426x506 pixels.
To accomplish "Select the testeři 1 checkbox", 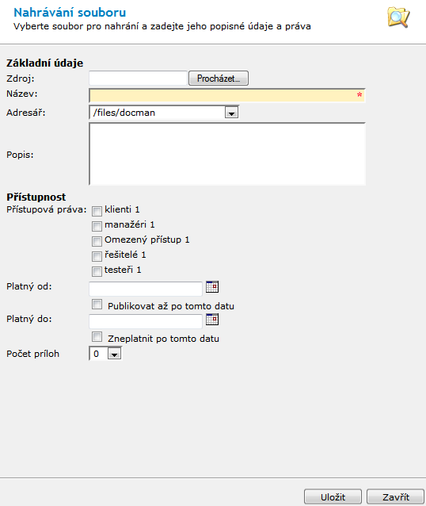I will coord(97,271).
